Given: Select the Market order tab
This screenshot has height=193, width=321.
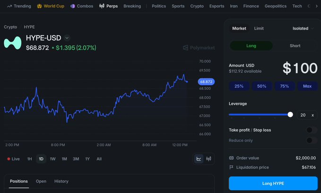Looking at the screenshot, I should 239,29.
